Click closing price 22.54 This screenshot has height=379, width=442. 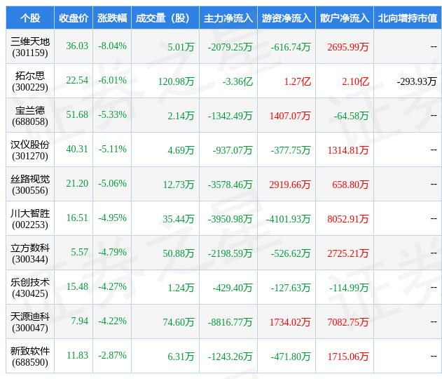[77, 80]
